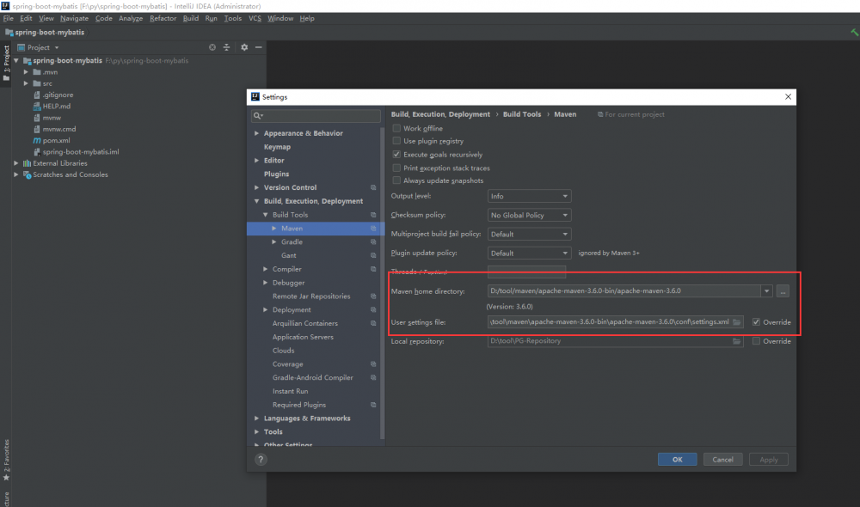Check Override for Local repository

756,341
